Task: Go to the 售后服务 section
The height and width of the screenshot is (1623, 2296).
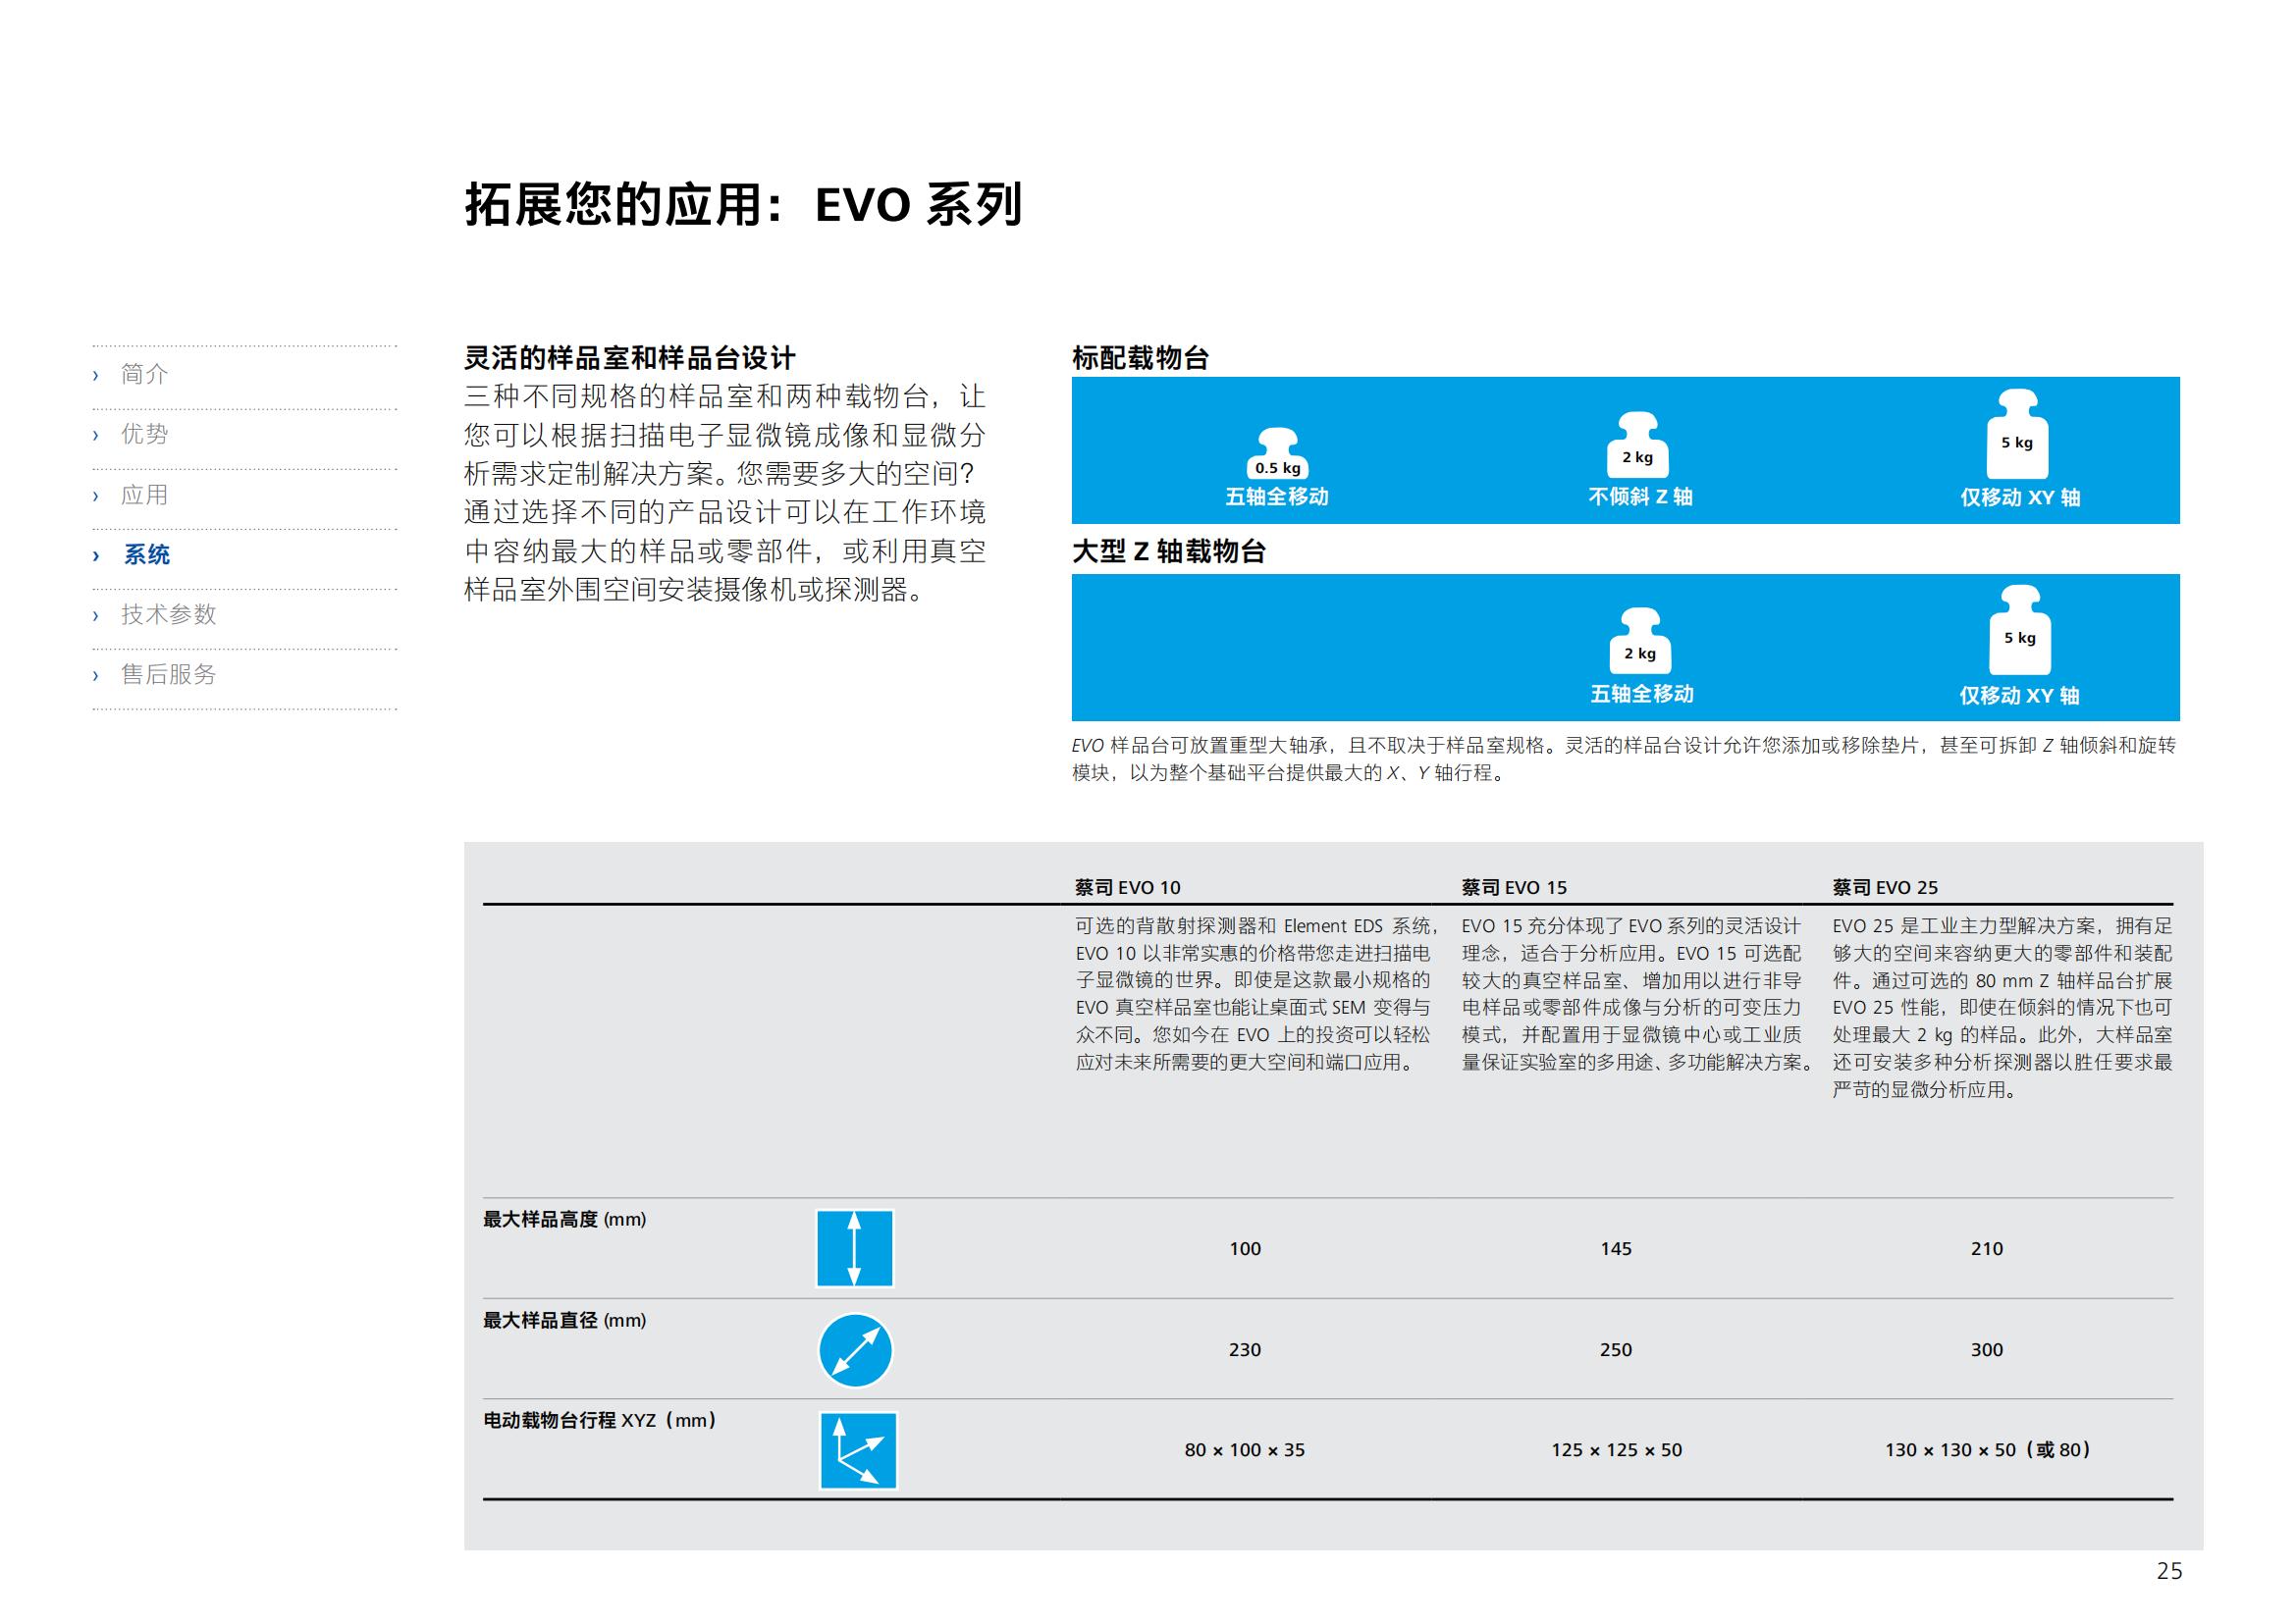Action: pos(169,674)
